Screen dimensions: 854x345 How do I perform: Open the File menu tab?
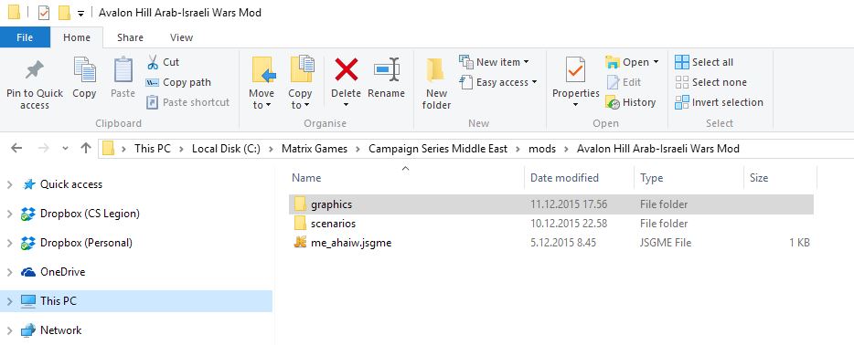click(25, 37)
